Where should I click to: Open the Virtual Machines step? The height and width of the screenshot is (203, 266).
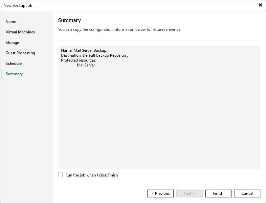click(x=20, y=32)
